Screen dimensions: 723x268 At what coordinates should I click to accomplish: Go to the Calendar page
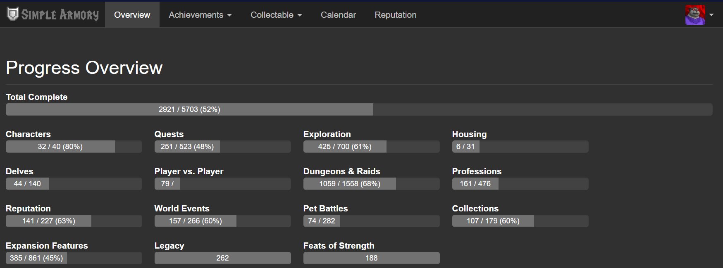tap(338, 15)
